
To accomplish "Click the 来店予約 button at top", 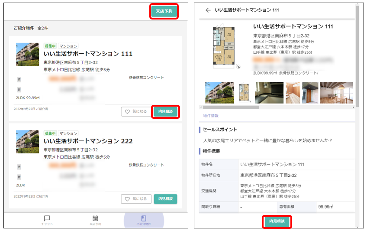I will [x=164, y=11].
